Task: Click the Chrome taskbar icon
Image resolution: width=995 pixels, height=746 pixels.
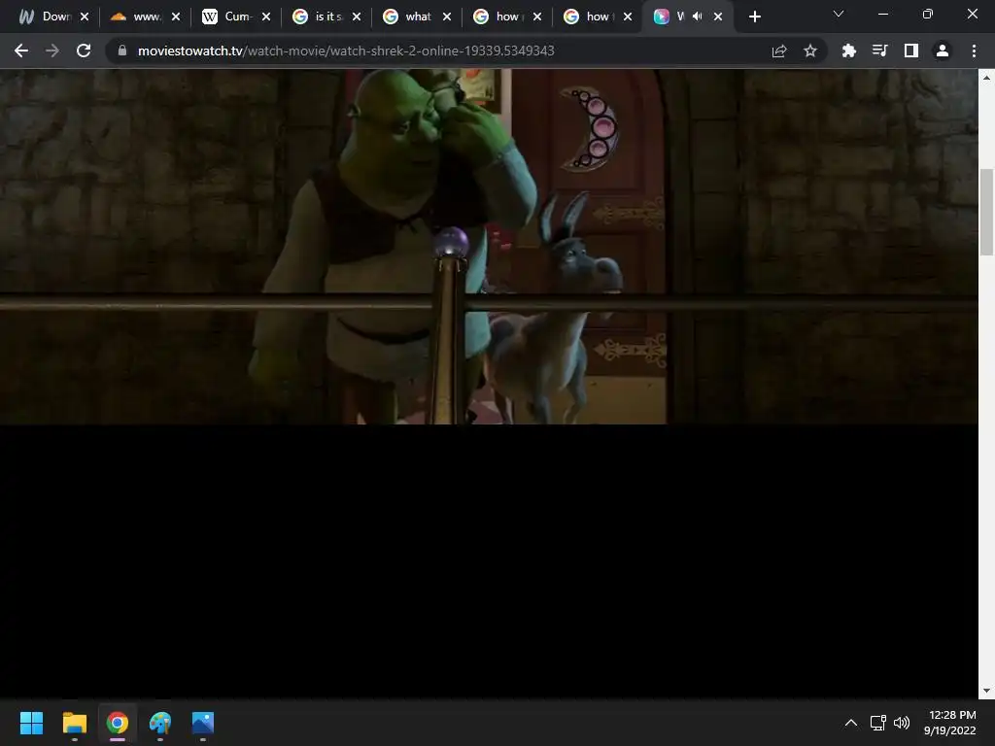Action: (118, 723)
